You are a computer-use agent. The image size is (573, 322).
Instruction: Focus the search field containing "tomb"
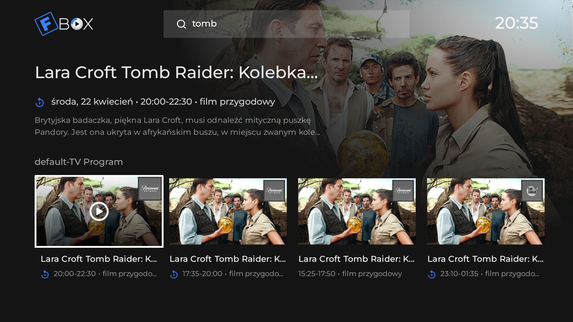pos(286,24)
